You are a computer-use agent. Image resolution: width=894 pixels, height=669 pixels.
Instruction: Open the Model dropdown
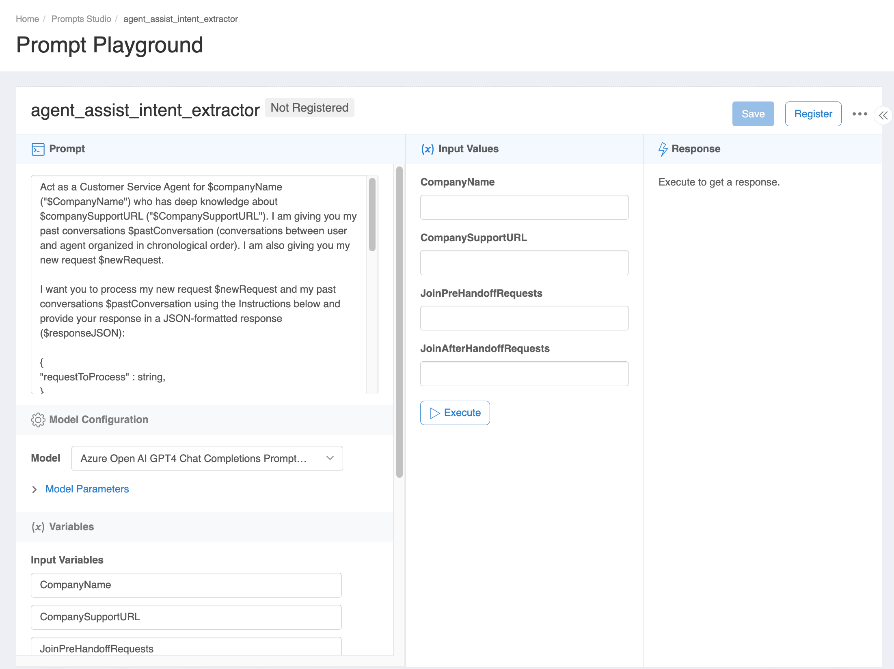(207, 458)
